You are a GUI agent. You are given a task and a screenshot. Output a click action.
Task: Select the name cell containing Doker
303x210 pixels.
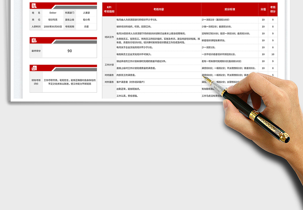click(x=53, y=13)
